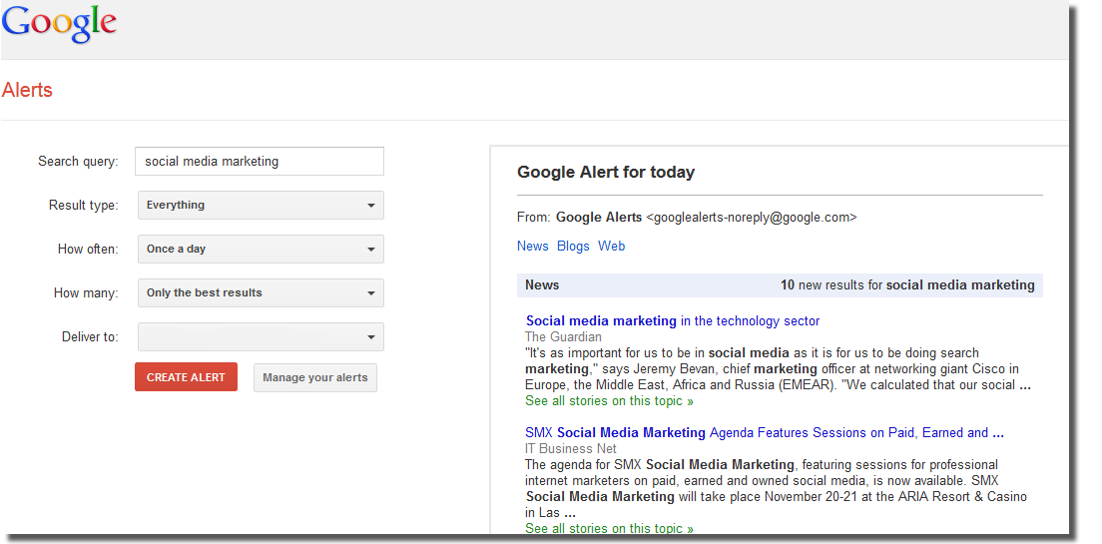Viewport: 1102px width, 544px height.
Task: Open the Result type dropdown
Action: [x=260, y=206]
